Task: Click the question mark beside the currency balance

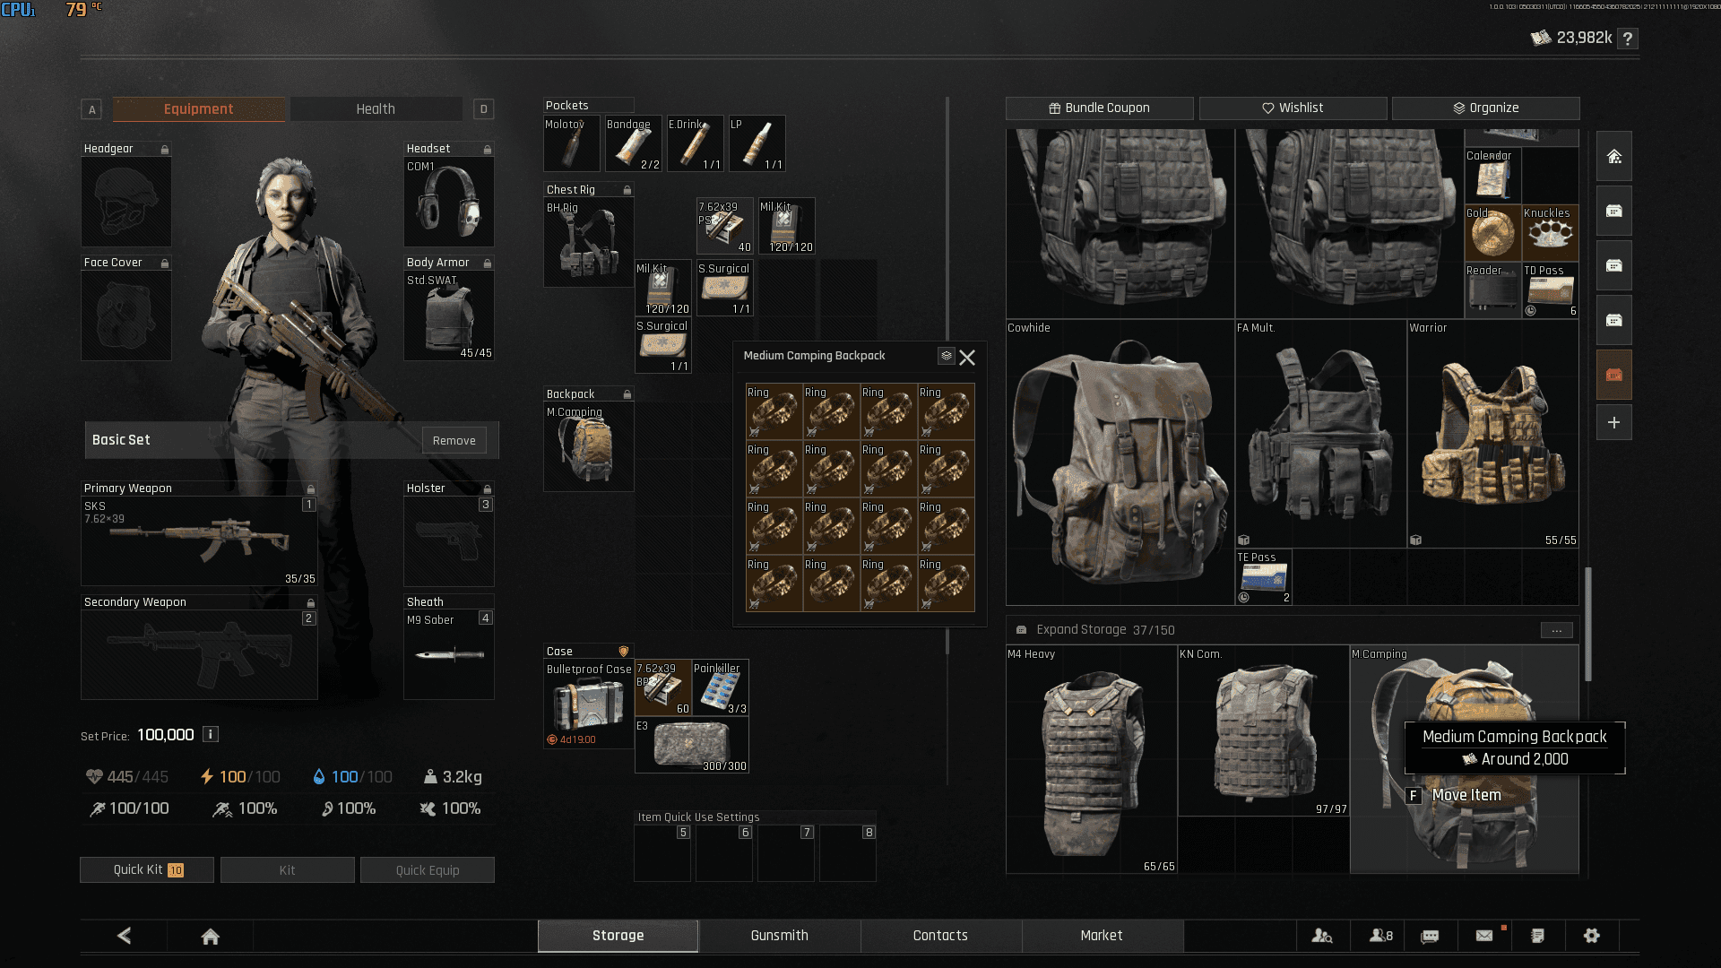Action: coord(1626,39)
